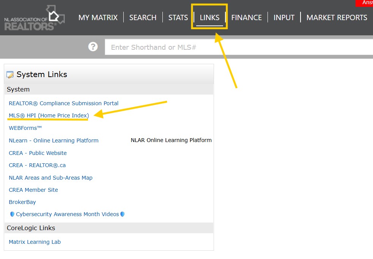
Task: Click the System section header
Action: click(x=109, y=89)
